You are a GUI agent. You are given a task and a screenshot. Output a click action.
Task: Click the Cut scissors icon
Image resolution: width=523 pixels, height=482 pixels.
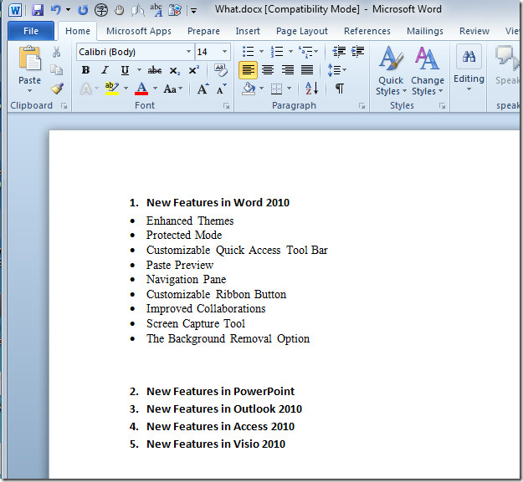tap(56, 52)
